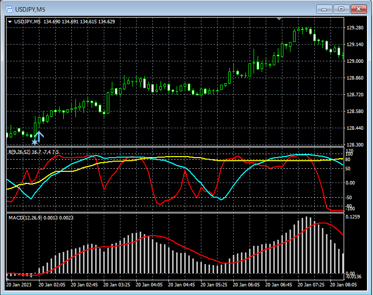Click the 128.580 price axis label

tap(355, 112)
